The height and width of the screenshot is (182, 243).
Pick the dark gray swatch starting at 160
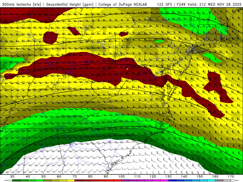pyautogui.click(x=219, y=180)
